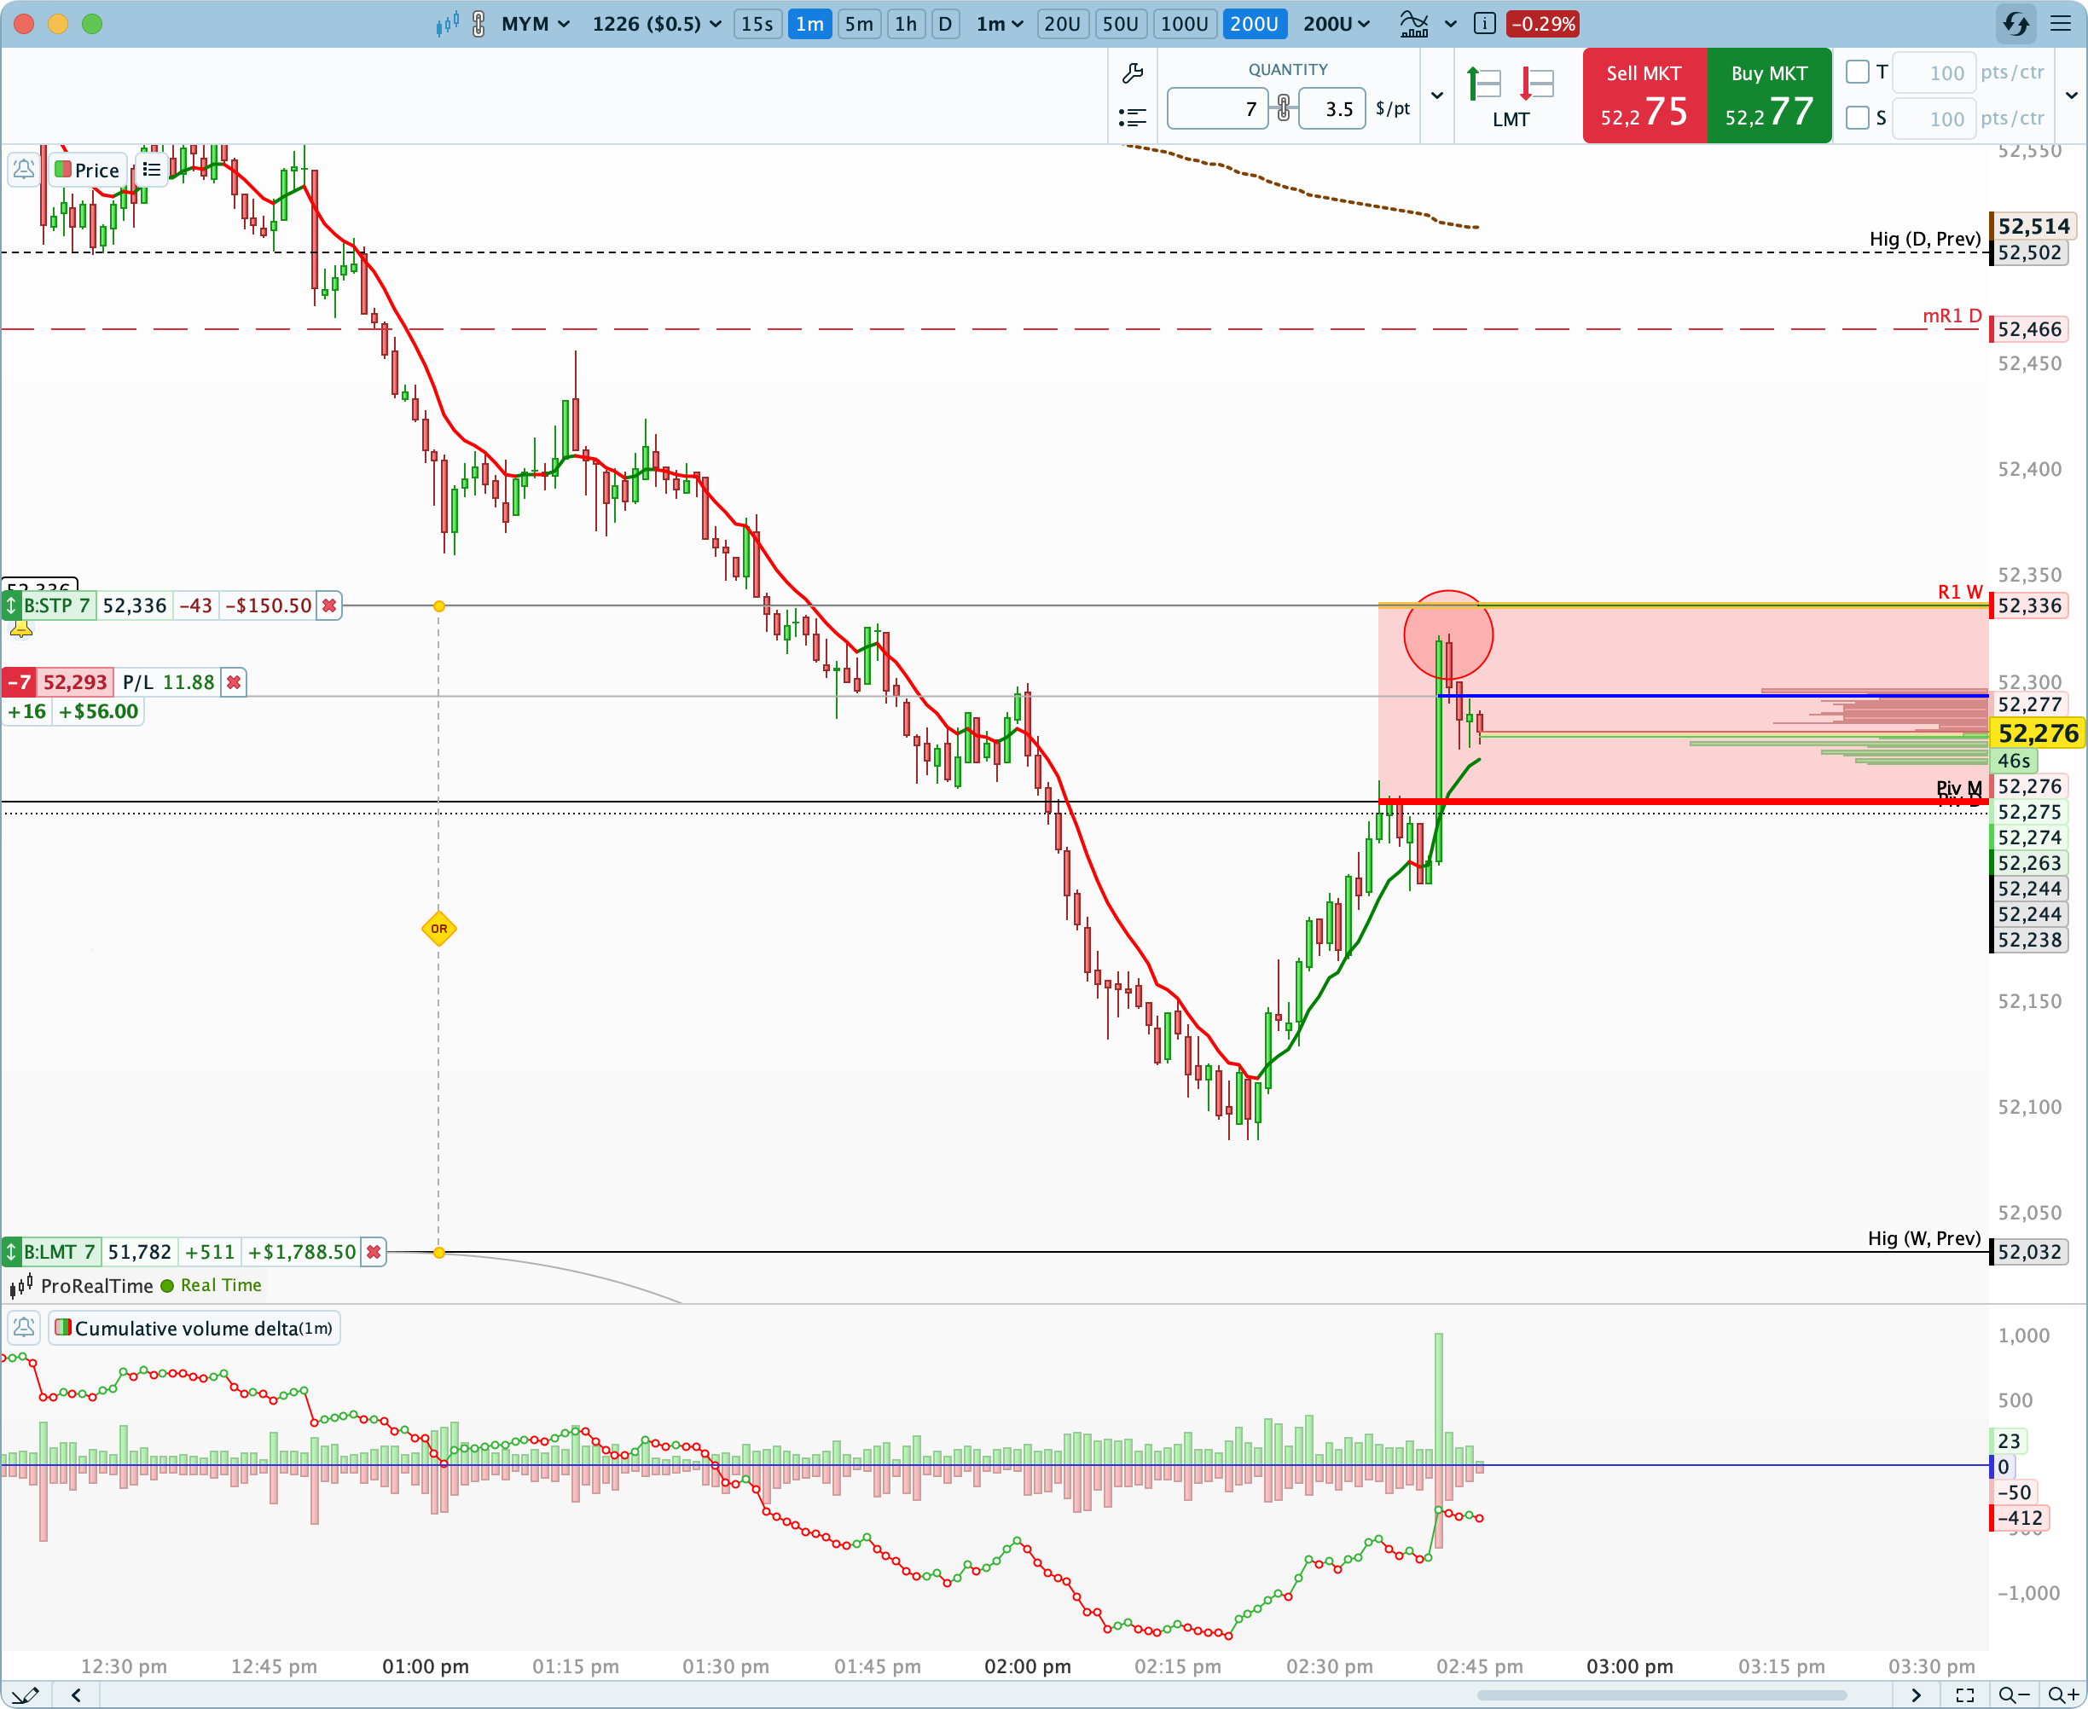Viewport: 2088px width, 1709px height.
Task: Click the Cumulative volume delta indicator label
Action: [x=194, y=1328]
